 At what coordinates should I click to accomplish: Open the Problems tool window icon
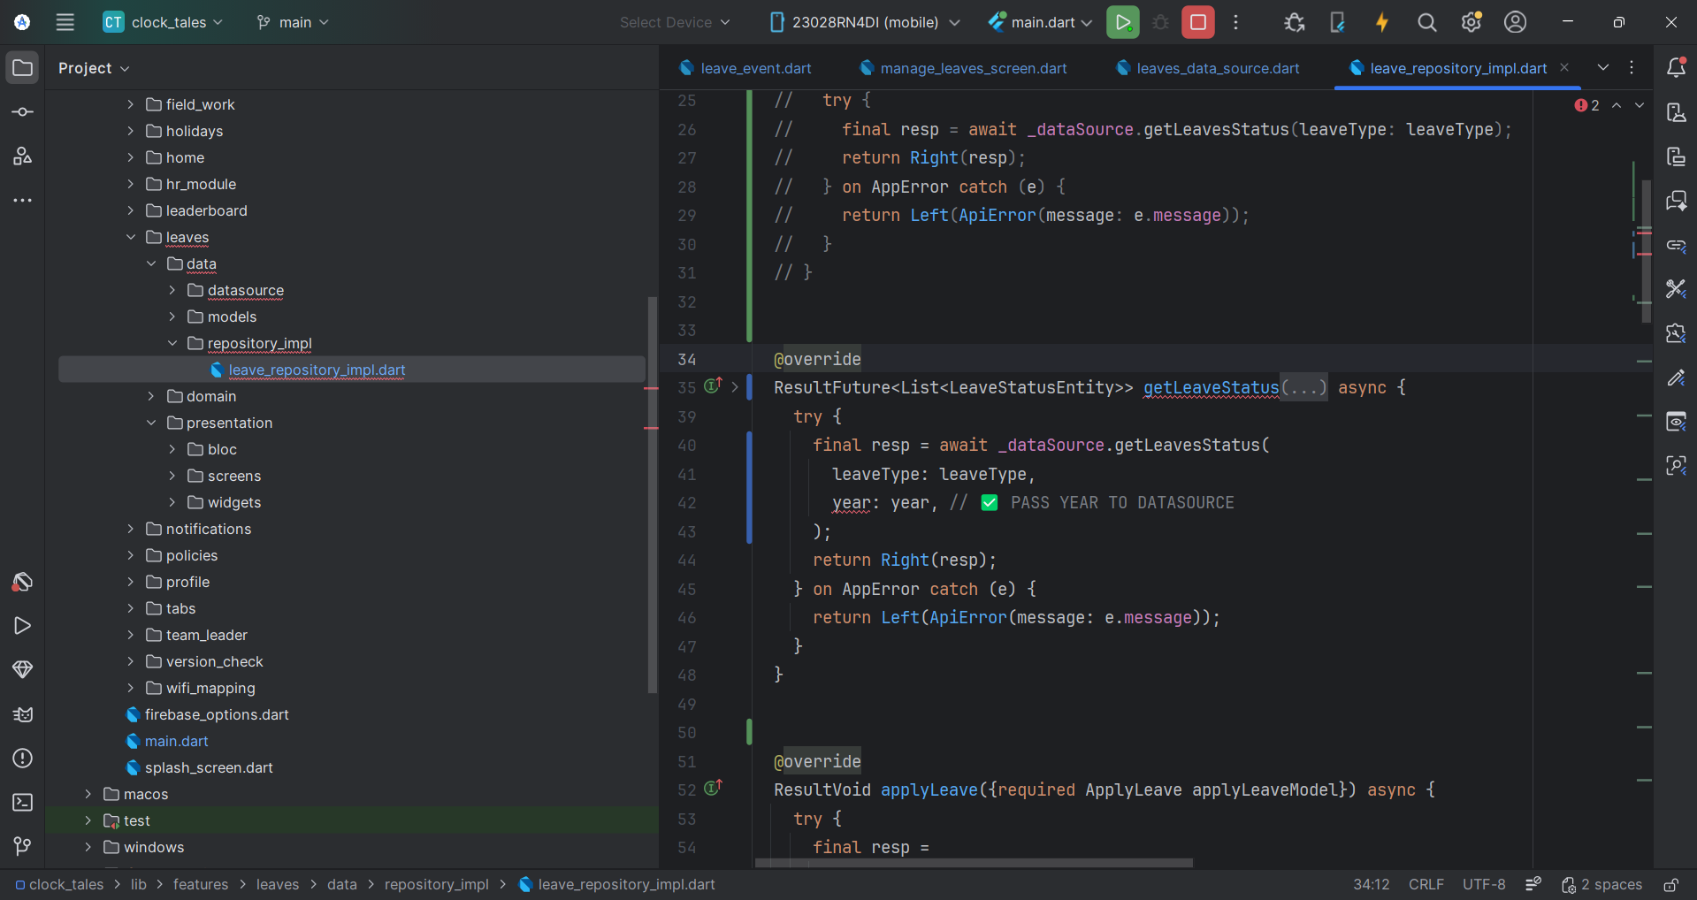[x=23, y=758]
